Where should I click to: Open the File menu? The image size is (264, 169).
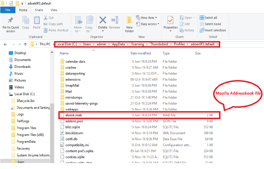[x=8, y=10]
